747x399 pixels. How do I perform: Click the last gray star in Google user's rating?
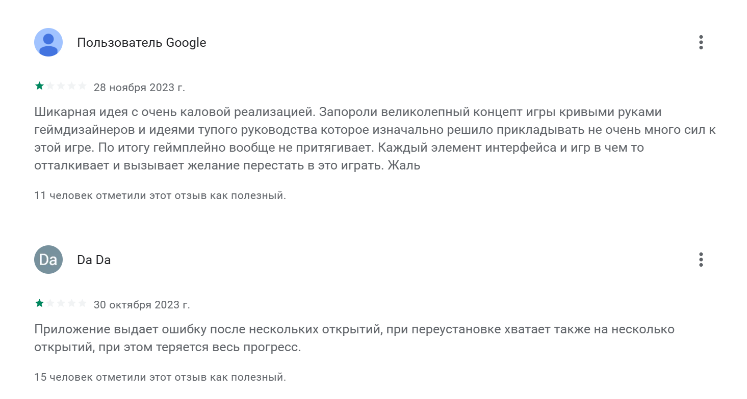tap(82, 86)
